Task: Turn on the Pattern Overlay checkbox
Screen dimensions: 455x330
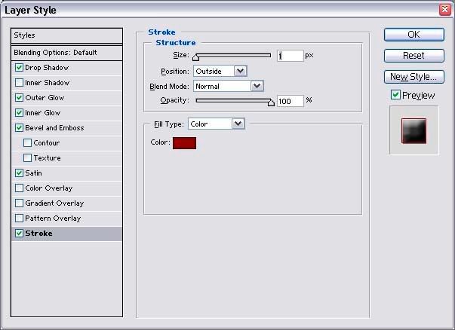Action: (x=19, y=218)
